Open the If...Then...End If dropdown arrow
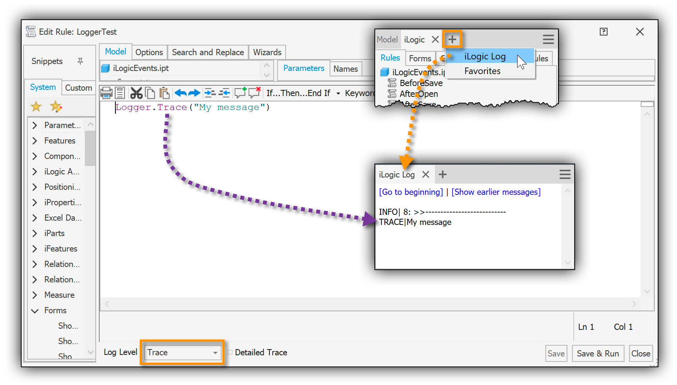 coord(338,93)
